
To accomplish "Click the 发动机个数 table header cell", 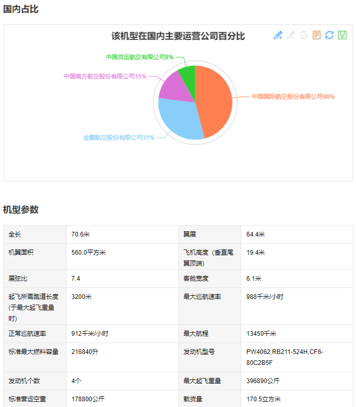I will (35, 381).
